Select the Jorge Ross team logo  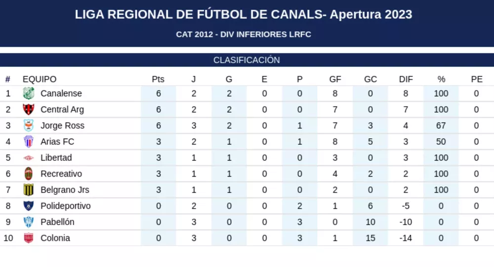(29, 125)
